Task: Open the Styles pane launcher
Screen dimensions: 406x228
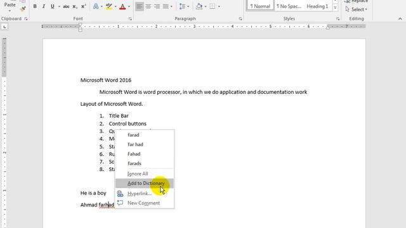Action: pos(337,18)
